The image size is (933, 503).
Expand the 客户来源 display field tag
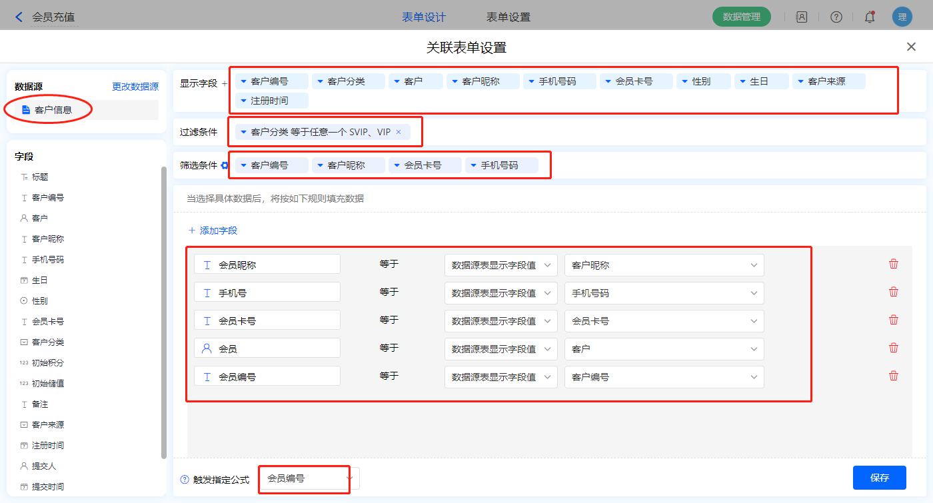coord(802,81)
